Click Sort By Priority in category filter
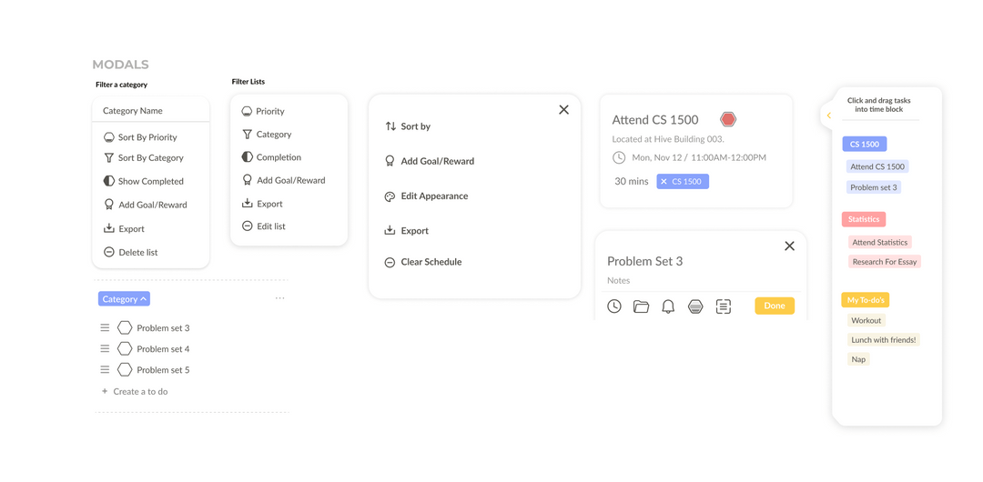 click(x=140, y=137)
